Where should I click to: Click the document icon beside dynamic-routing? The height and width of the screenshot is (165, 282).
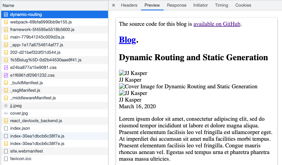click(x=6, y=14)
